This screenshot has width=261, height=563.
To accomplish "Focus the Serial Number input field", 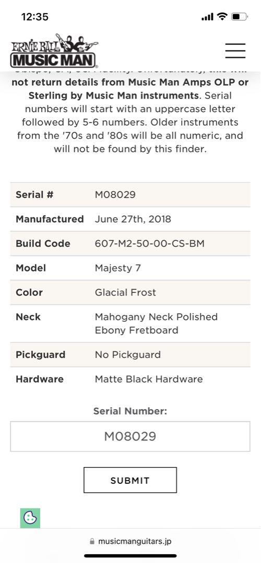I will [130, 436].
